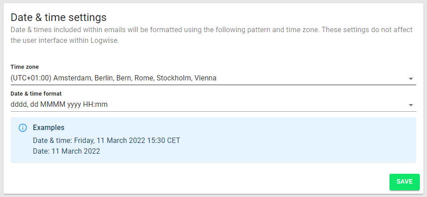The image size is (427, 197).
Task: Click the dddd, dd MMMM yyyy HH:mm field
Action: tap(213, 105)
